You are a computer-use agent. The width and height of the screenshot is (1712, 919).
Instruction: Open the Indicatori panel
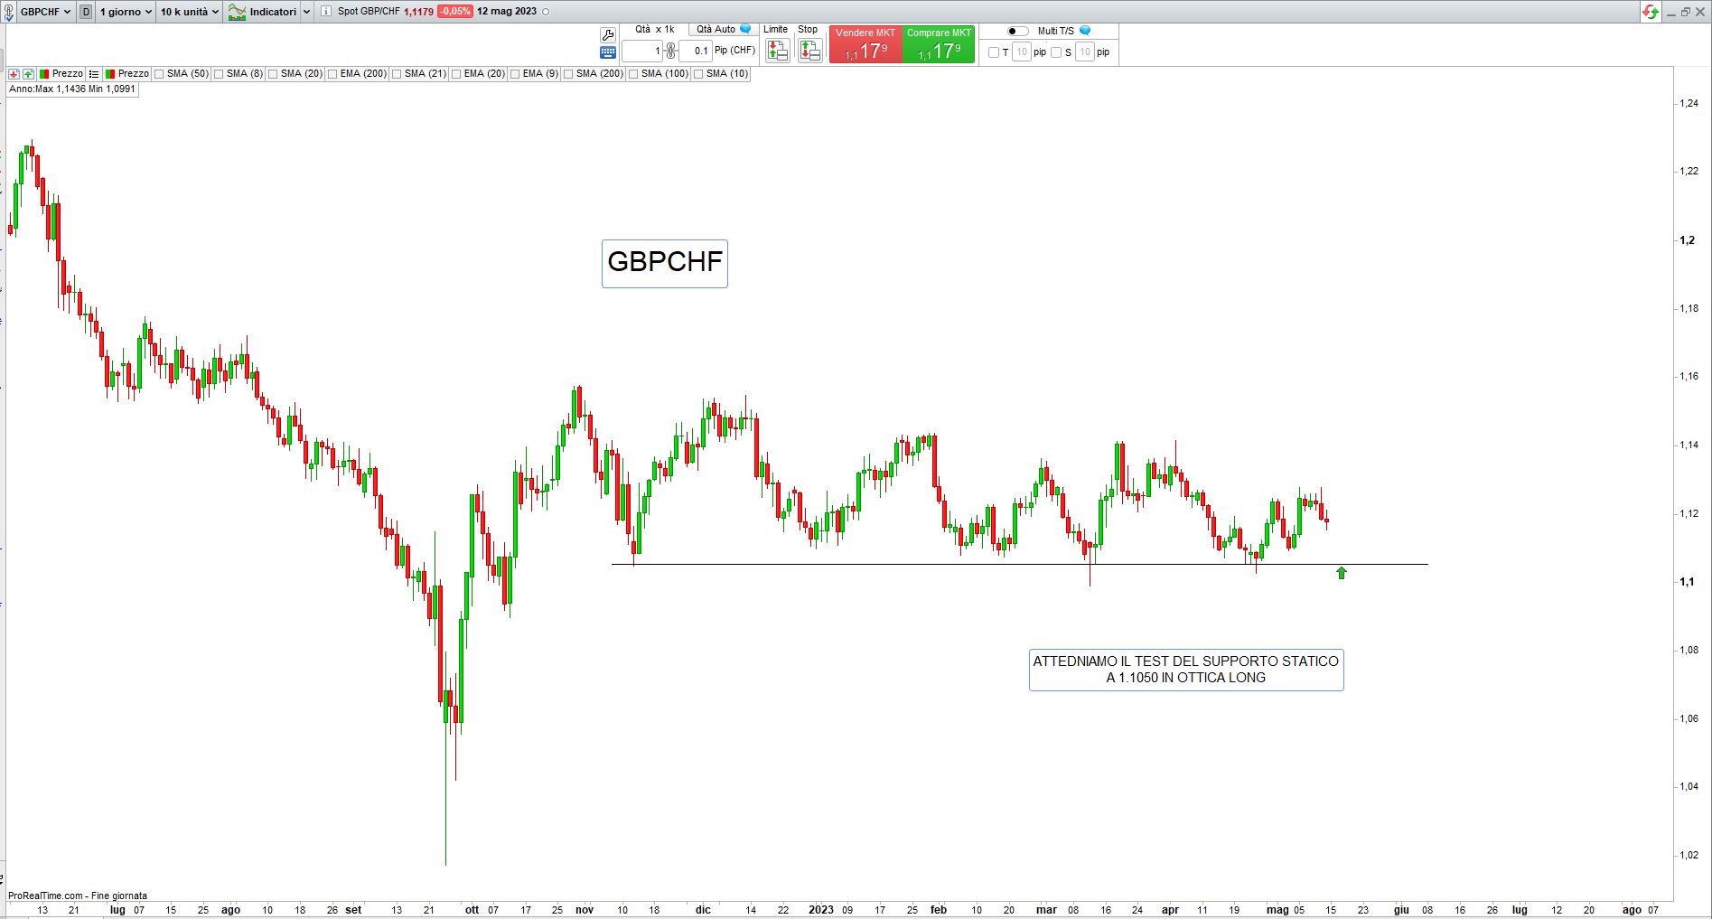click(262, 12)
